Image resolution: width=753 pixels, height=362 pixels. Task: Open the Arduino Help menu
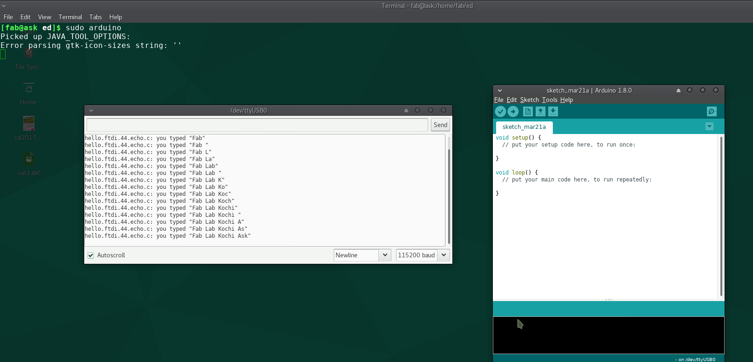coord(566,100)
